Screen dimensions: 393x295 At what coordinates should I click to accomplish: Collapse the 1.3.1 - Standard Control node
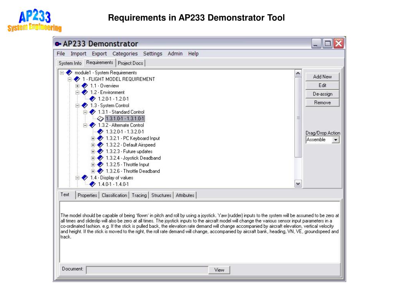tap(85, 112)
